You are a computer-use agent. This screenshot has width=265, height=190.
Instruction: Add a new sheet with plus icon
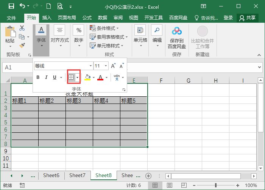pos(148,176)
